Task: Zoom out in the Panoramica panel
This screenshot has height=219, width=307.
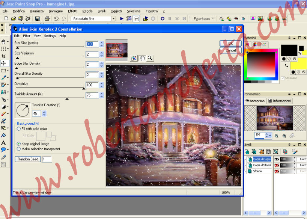Action: coord(277,136)
